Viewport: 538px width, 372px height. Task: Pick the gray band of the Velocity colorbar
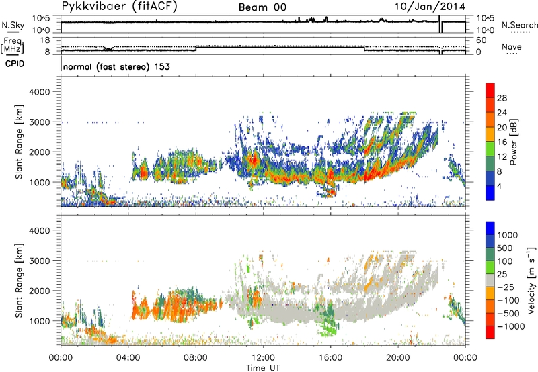click(490, 280)
